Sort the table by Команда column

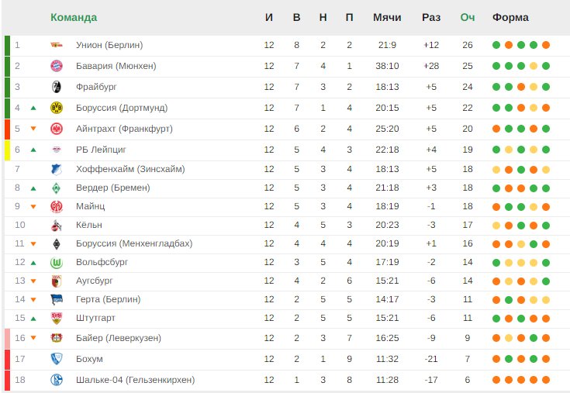(74, 17)
